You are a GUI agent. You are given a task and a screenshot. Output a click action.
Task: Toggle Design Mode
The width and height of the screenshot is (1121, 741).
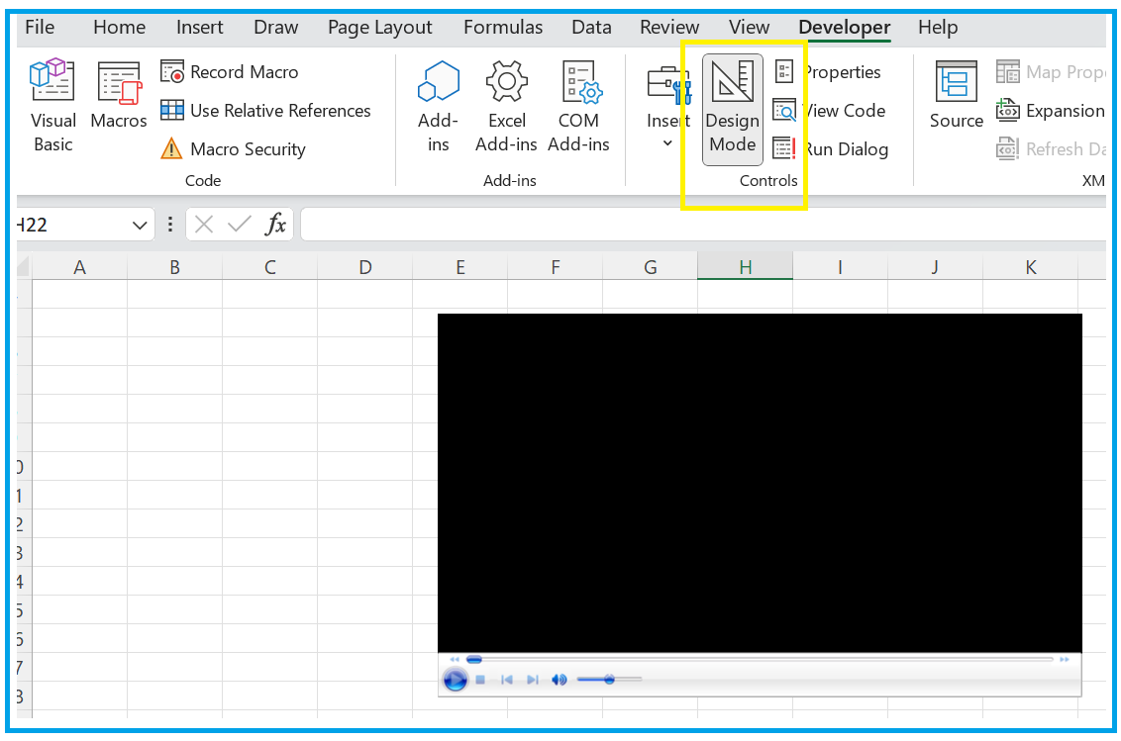pyautogui.click(x=732, y=110)
